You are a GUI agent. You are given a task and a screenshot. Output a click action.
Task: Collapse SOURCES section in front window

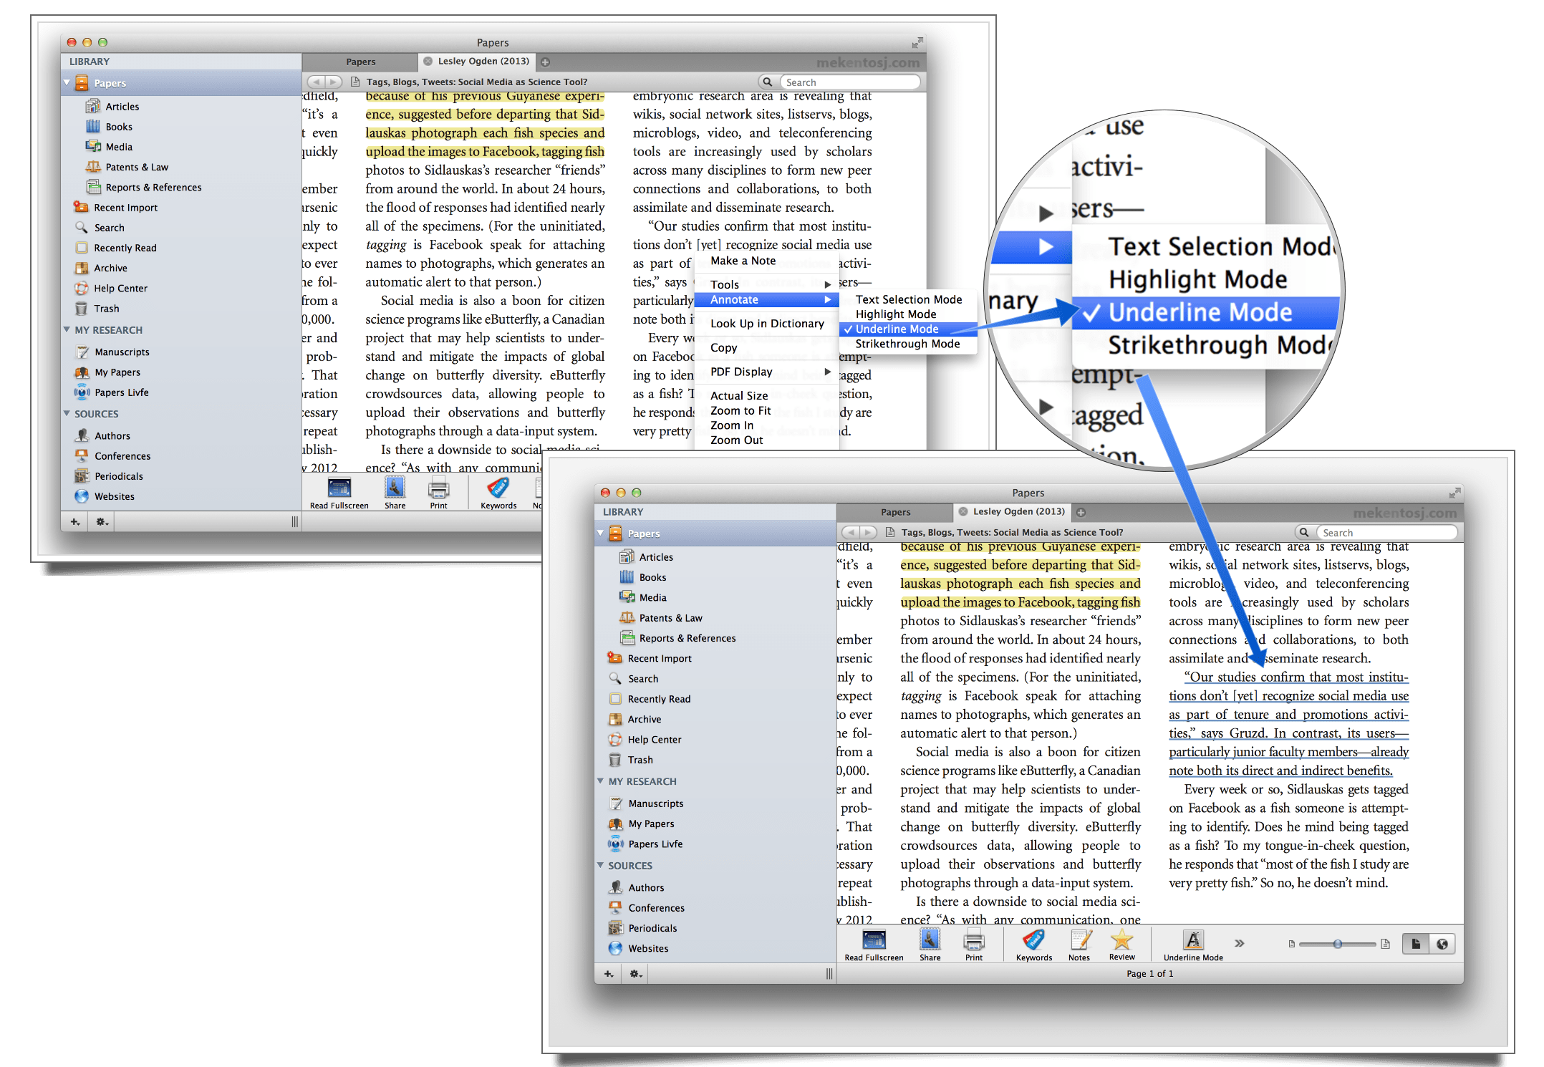[600, 864]
